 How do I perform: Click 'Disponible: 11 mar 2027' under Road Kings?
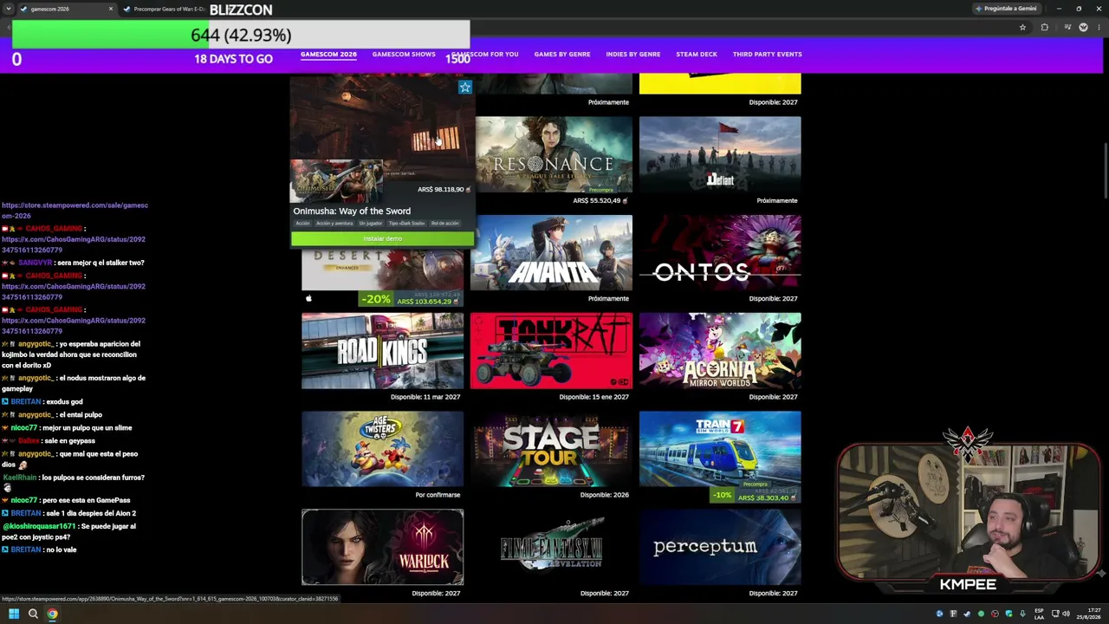425,397
